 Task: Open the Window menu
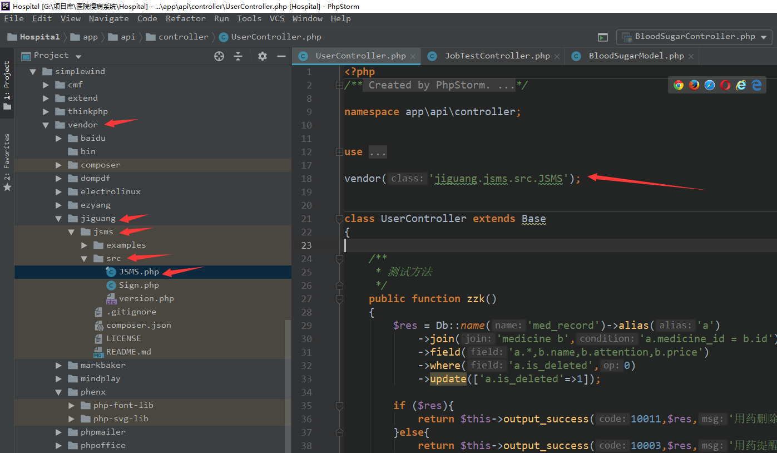point(307,18)
